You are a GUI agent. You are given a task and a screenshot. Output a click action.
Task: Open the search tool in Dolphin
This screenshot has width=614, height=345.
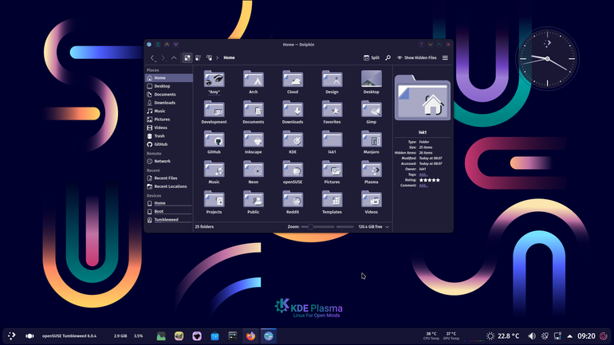(388, 58)
